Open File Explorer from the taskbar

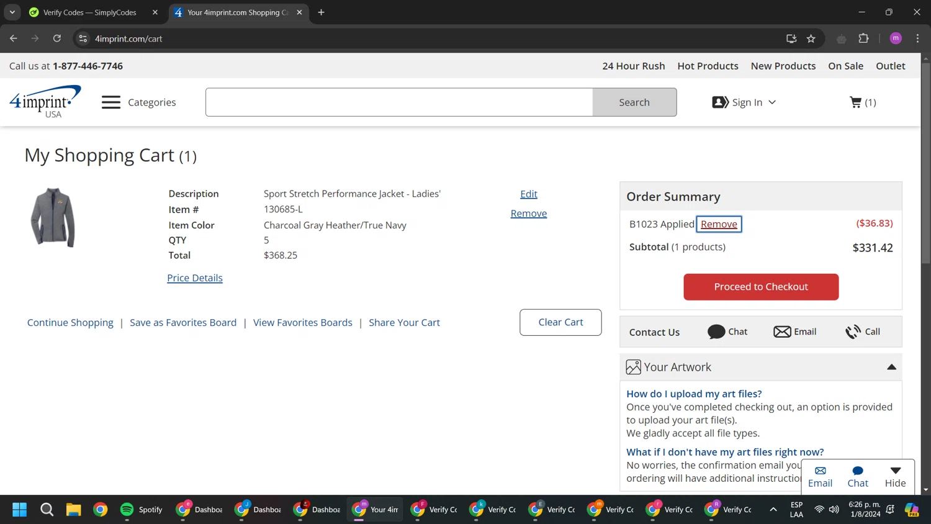click(74, 510)
